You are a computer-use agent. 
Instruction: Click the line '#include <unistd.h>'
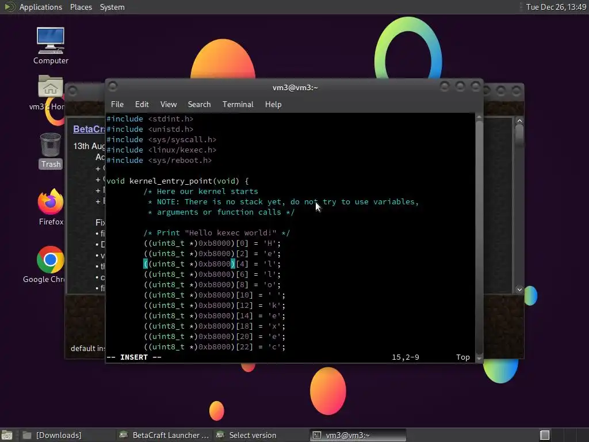[150, 129]
